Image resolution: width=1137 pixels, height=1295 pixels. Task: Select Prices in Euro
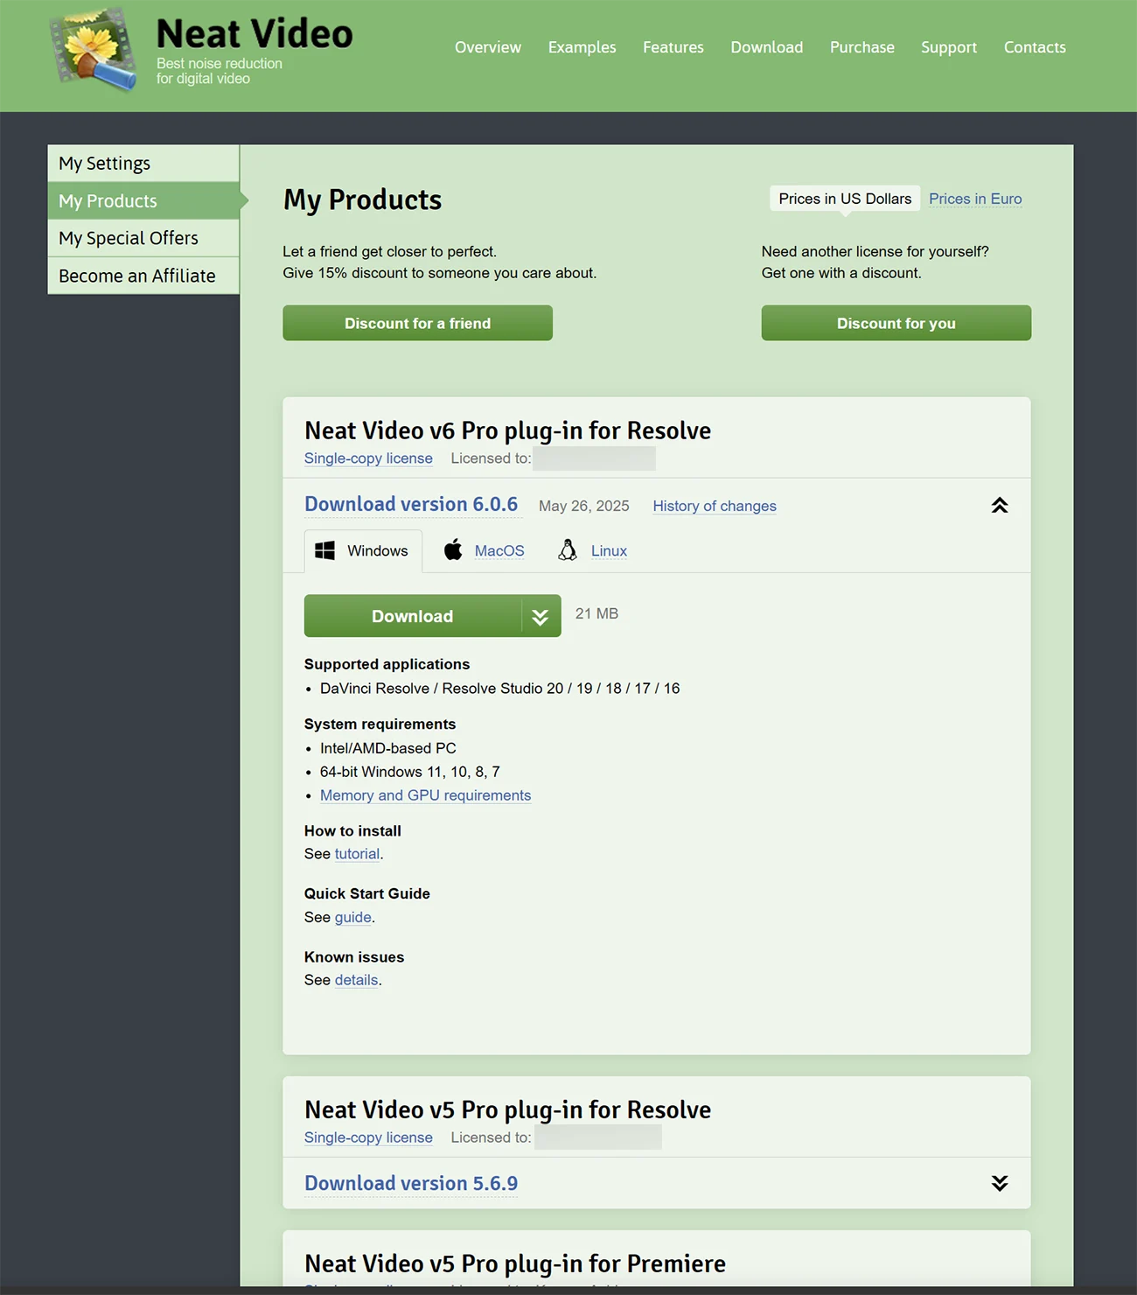coord(975,199)
